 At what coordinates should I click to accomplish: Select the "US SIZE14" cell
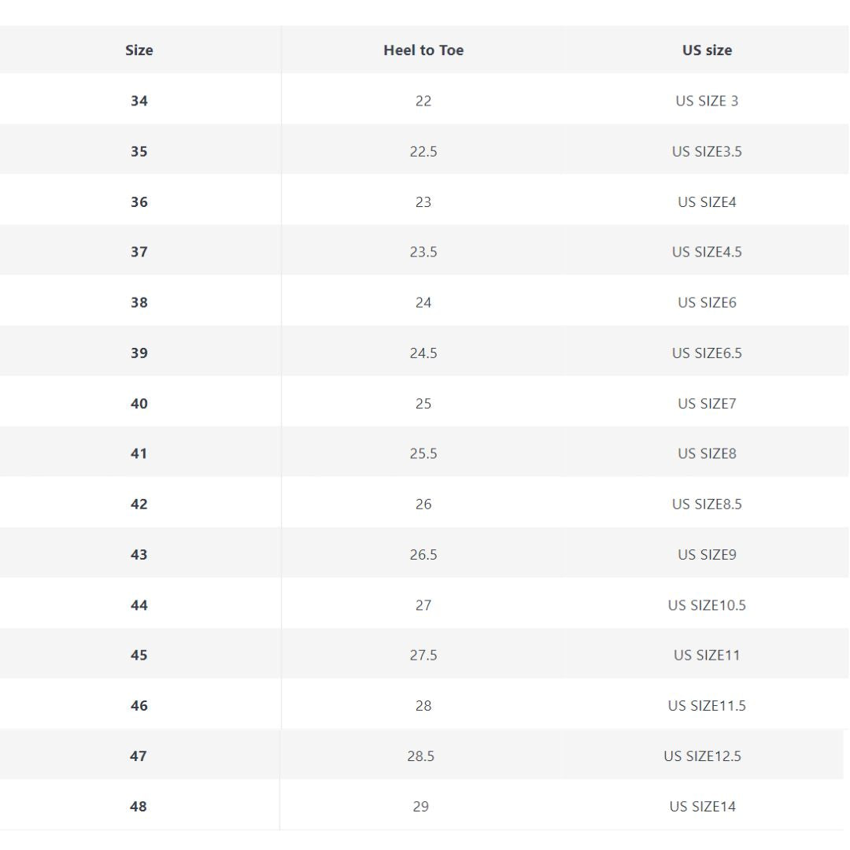pyautogui.click(x=703, y=806)
